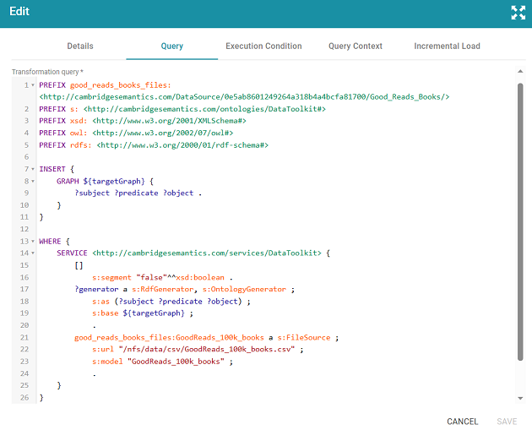Viewport: 532px width, 430px height.
Task: Fold the WHERE clause at line 13
Action: coord(33,242)
